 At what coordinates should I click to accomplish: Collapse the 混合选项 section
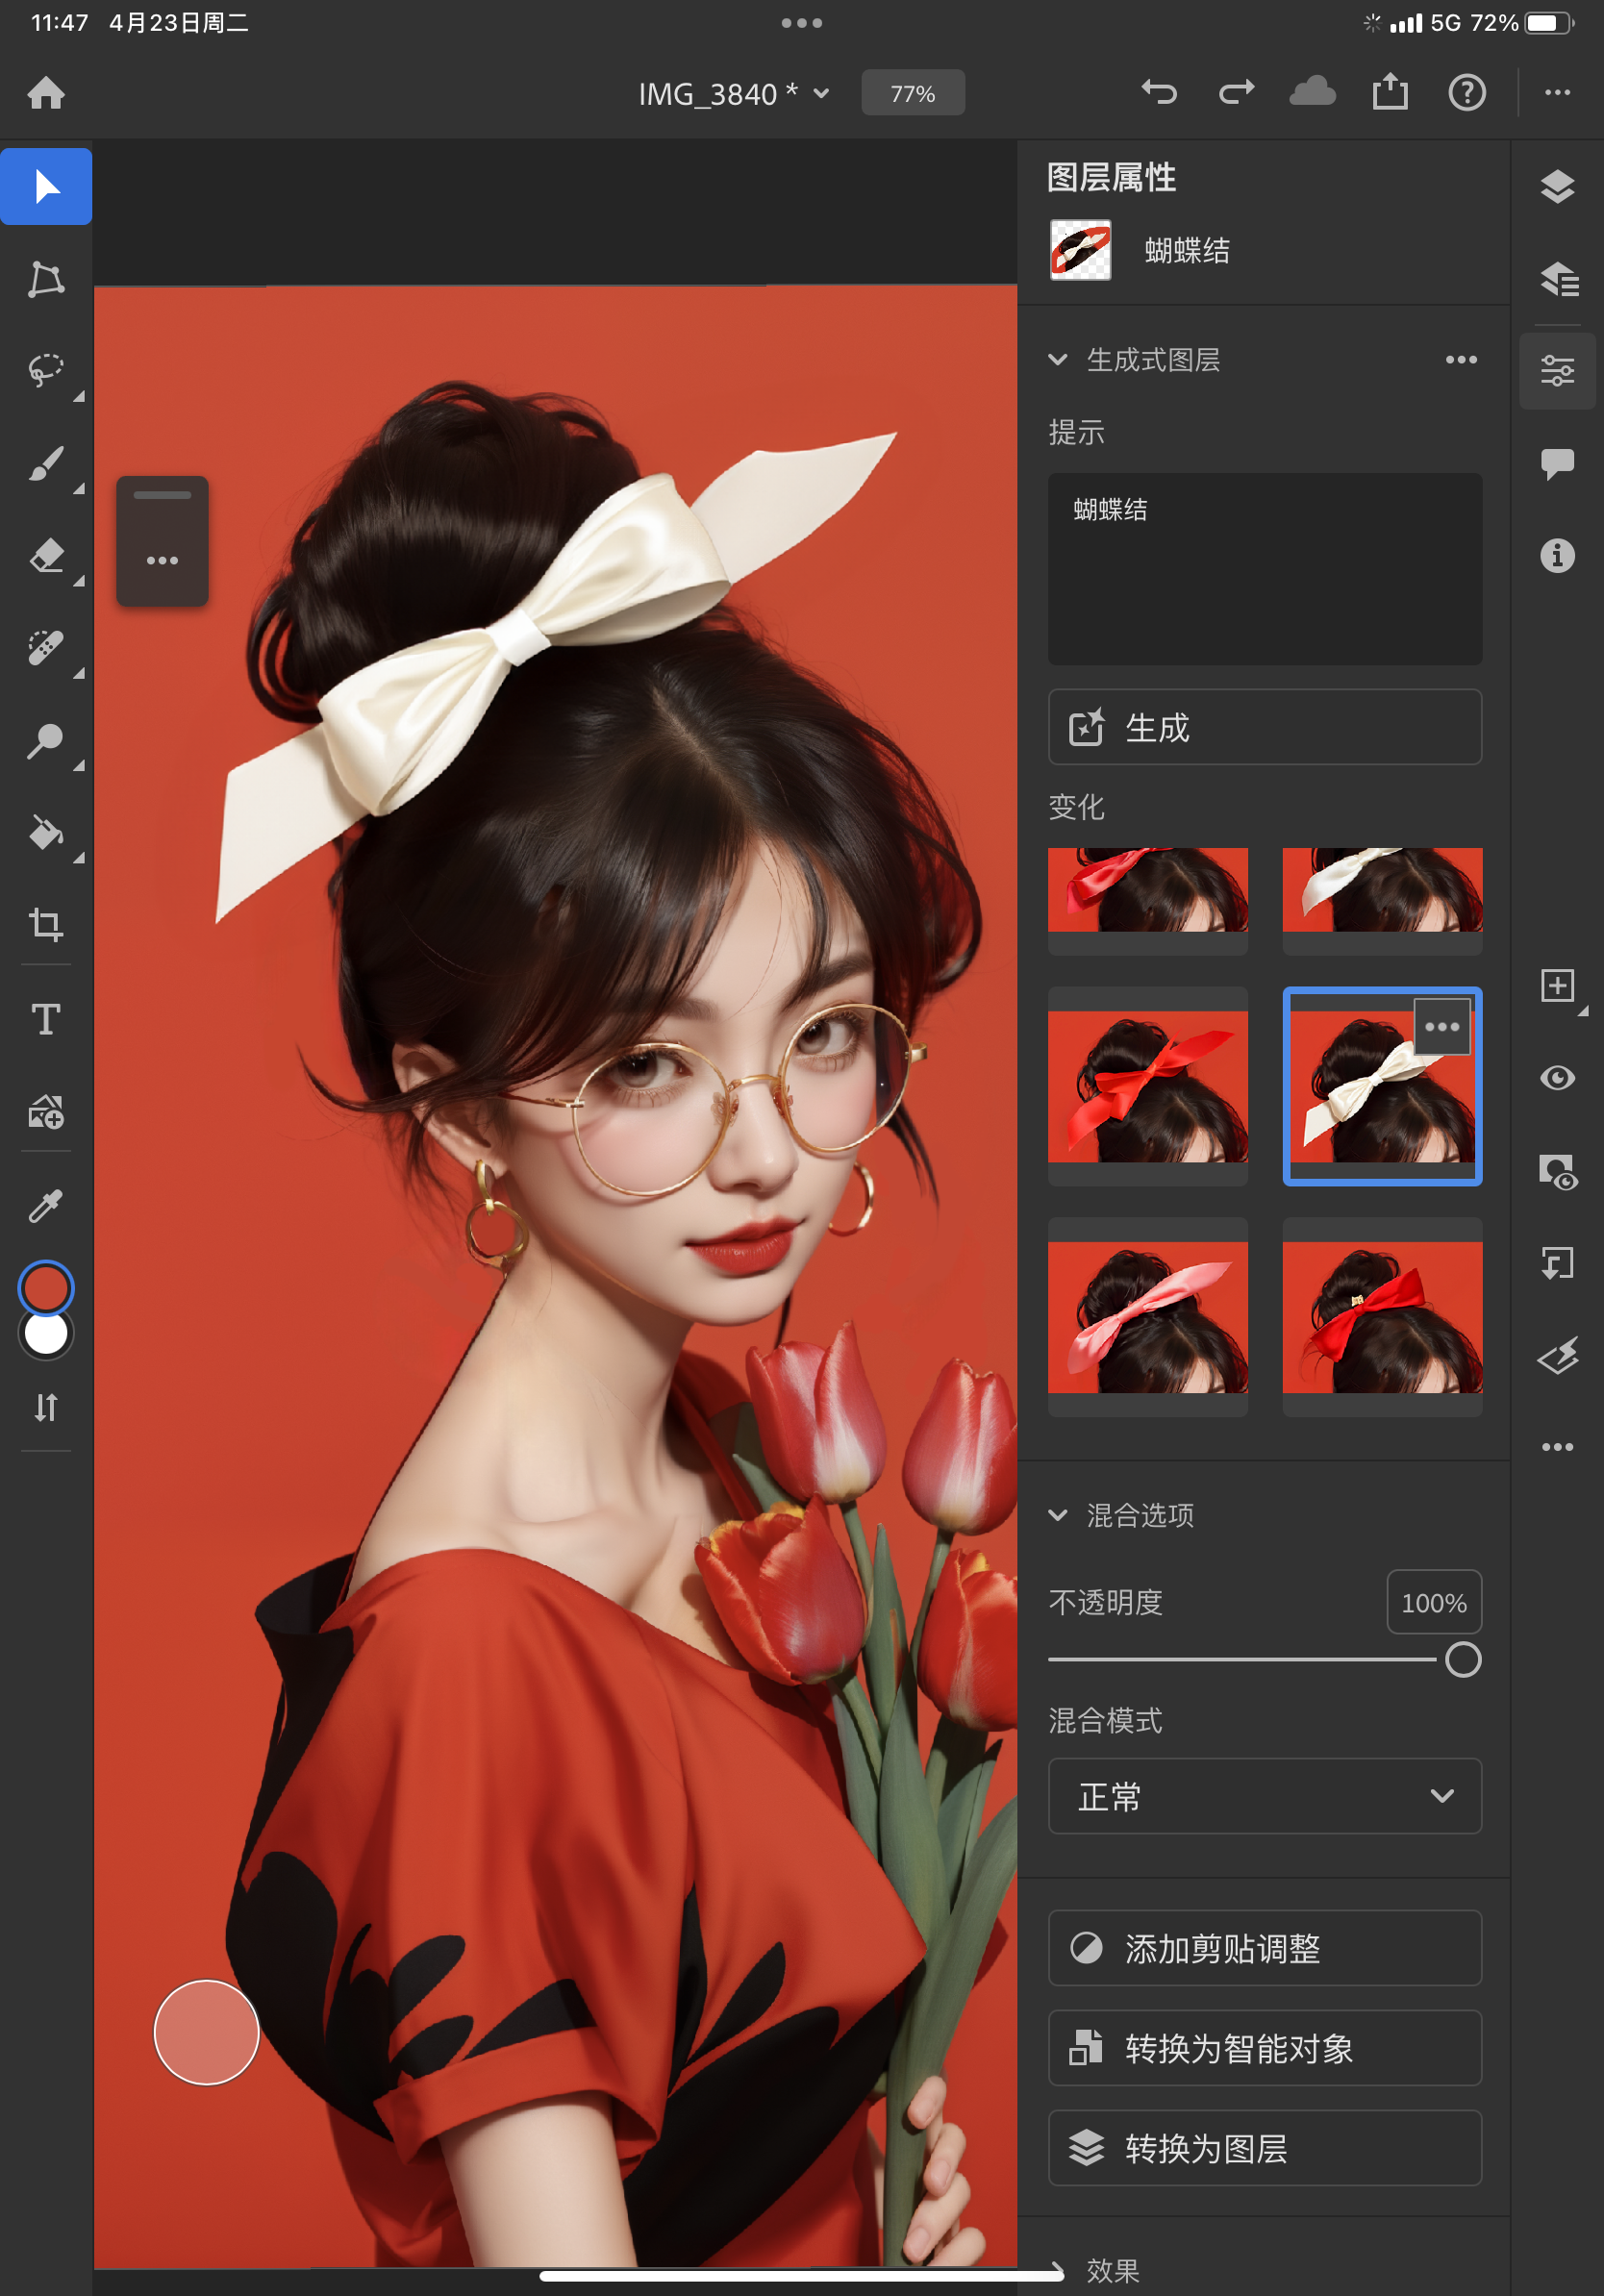click(1057, 1515)
